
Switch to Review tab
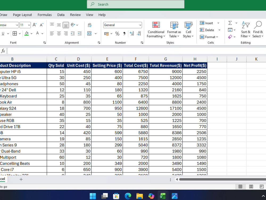75,15
